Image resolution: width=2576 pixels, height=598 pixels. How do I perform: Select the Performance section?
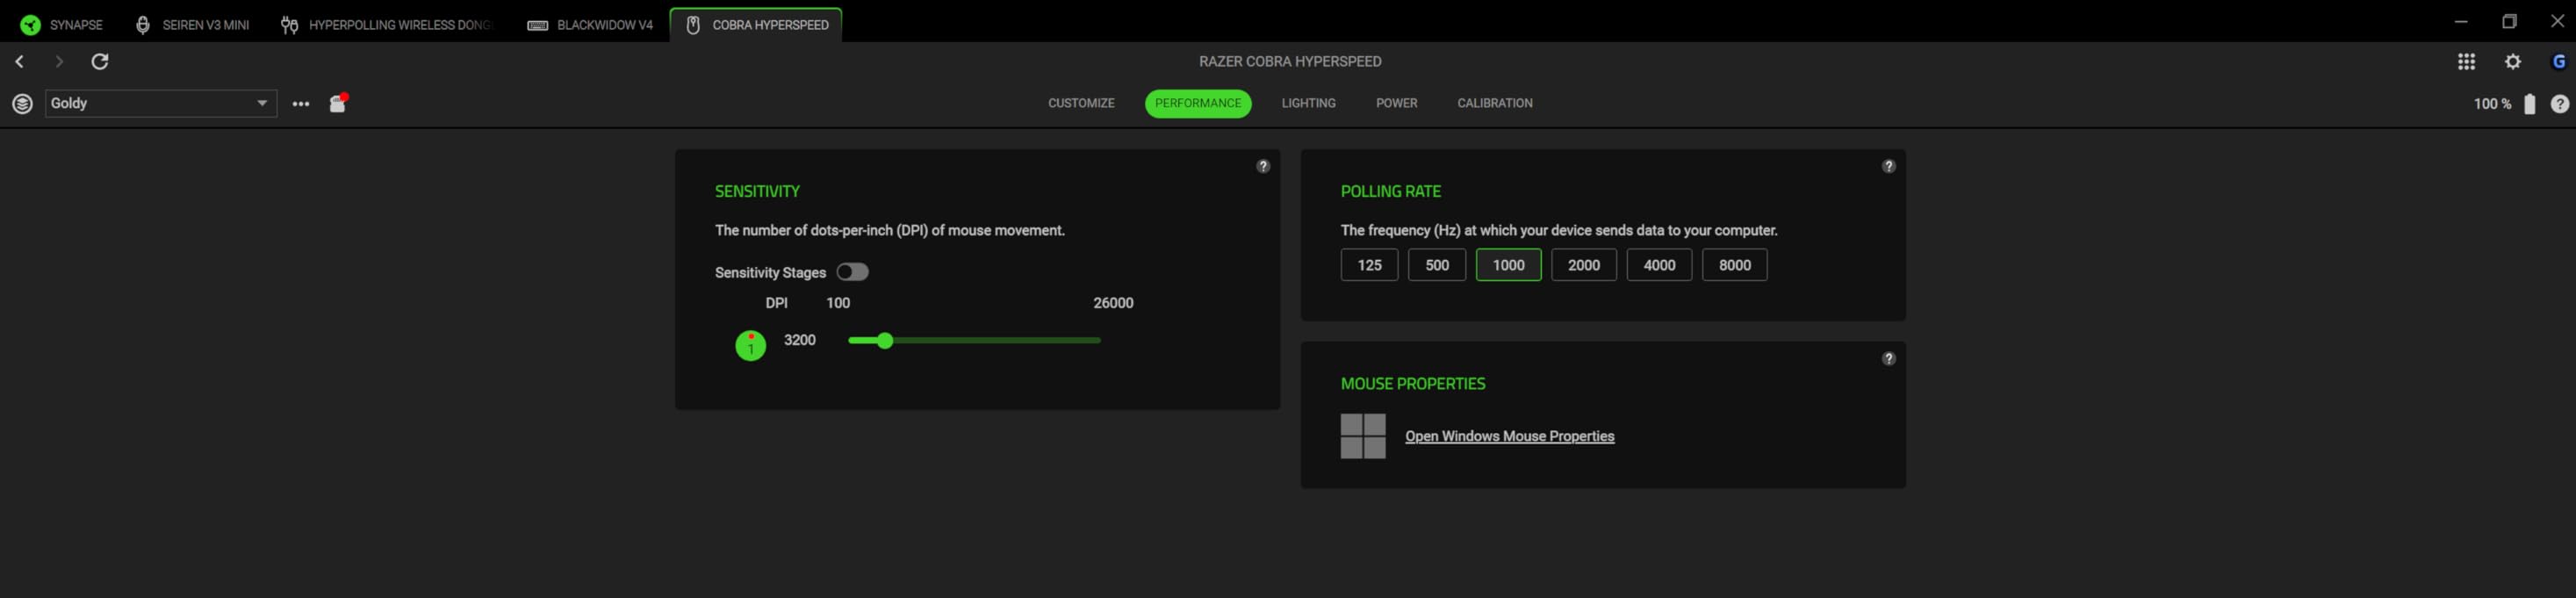pos(1198,103)
